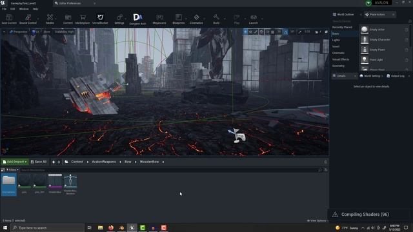Open the viewport options arrow menu

coord(4,32)
